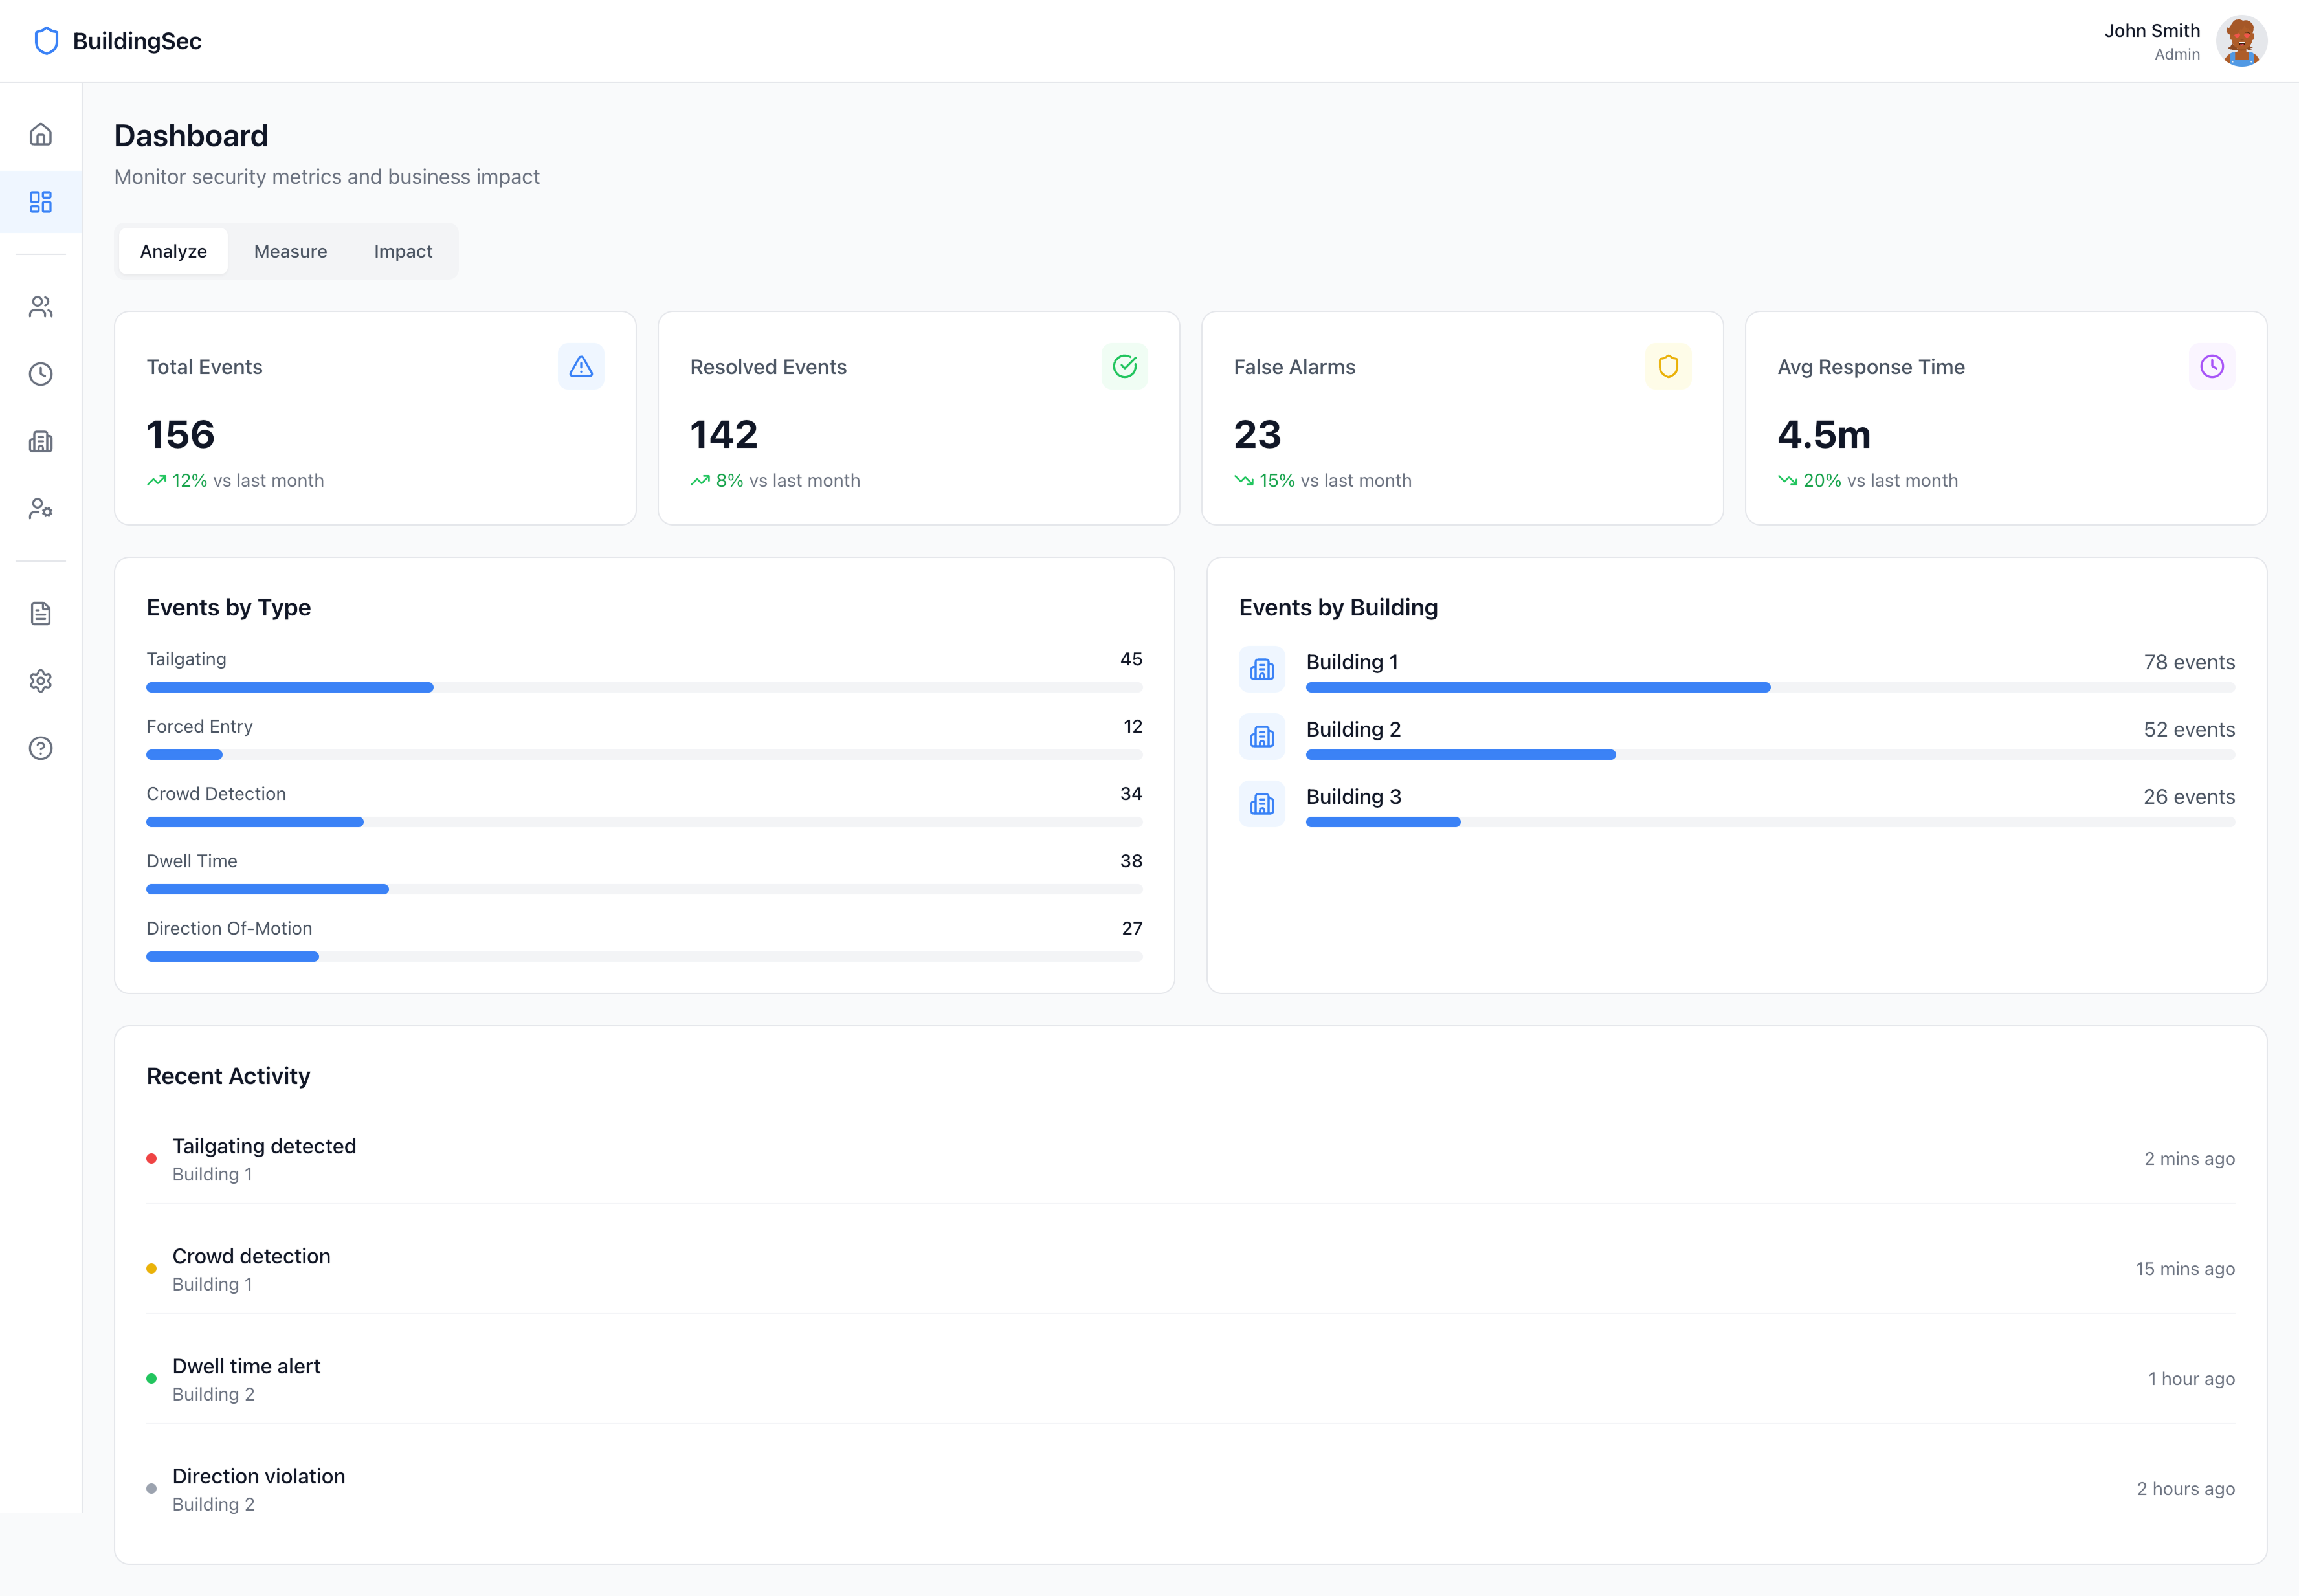Open the Dwell time alert activity entry

pos(1190,1379)
